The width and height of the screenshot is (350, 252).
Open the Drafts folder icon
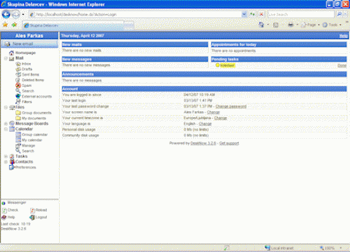(x=18, y=69)
